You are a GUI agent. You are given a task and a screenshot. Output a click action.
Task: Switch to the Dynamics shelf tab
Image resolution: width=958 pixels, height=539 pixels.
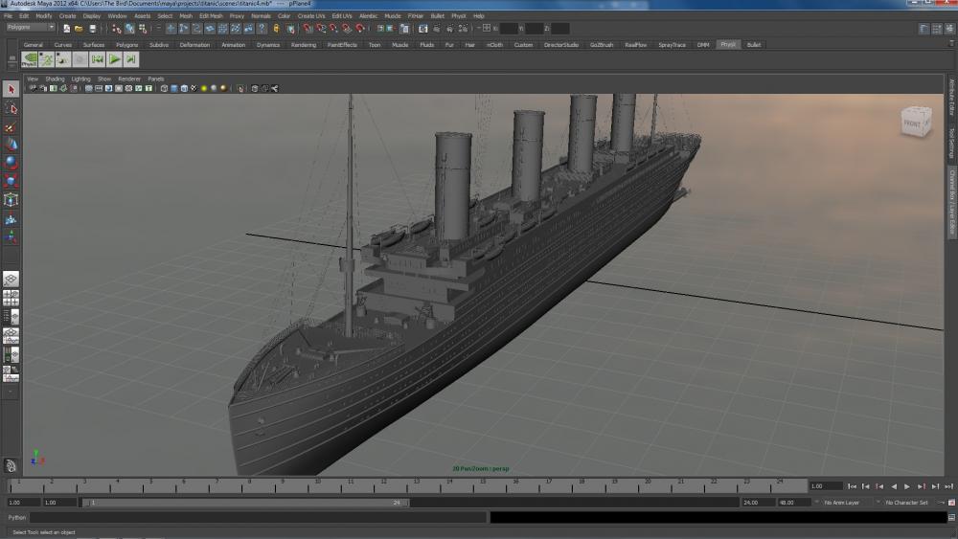tap(268, 45)
